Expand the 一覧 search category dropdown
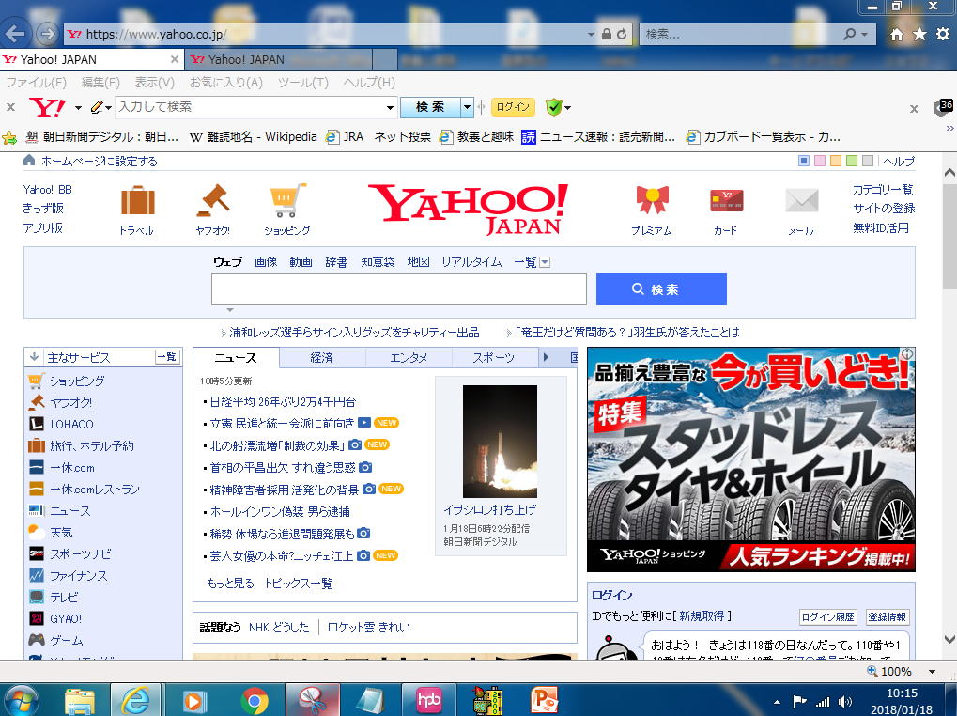This screenshot has height=716, width=957. 545,262
